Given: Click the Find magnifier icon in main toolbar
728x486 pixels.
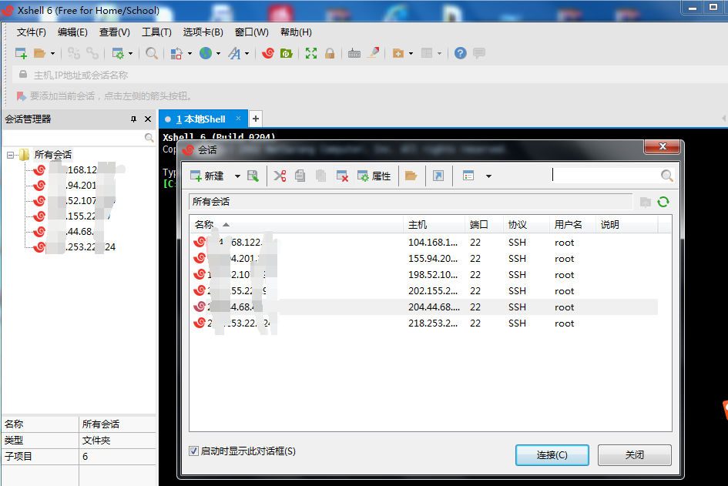Looking at the screenshot, I should pos(151,53).
